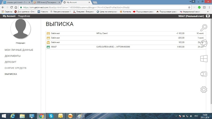Click the user profile avatar picture

pyautogui.click(x=20, y=29)
